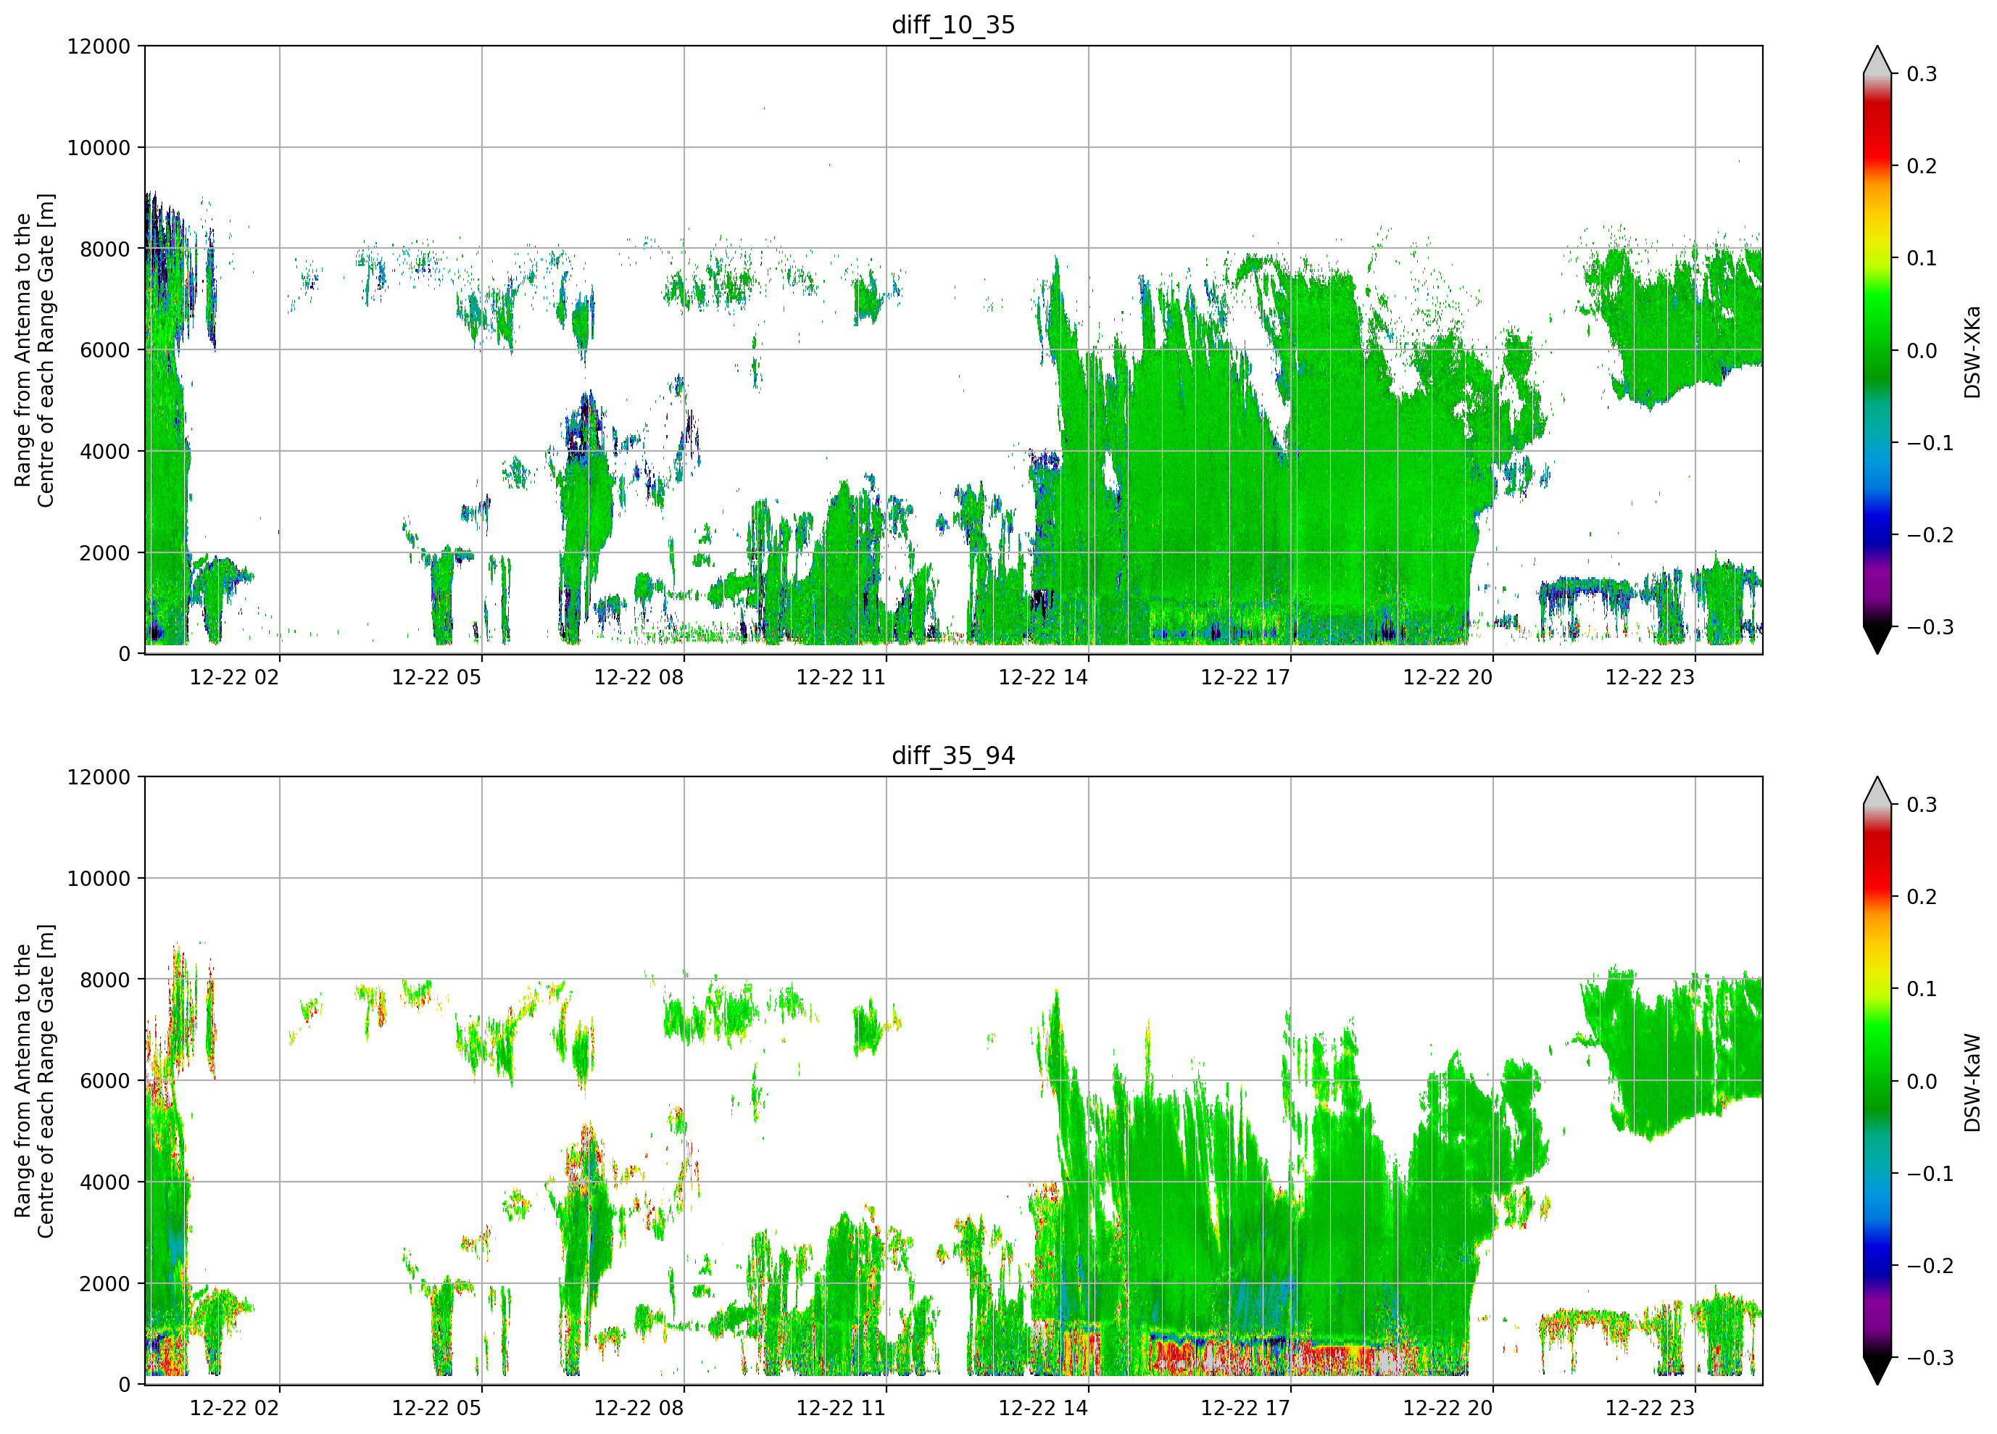This screenshot has height=1434, width=1997.
Task: Click the DSW-KaW color gradient bar
Action: point(1877,1081)
